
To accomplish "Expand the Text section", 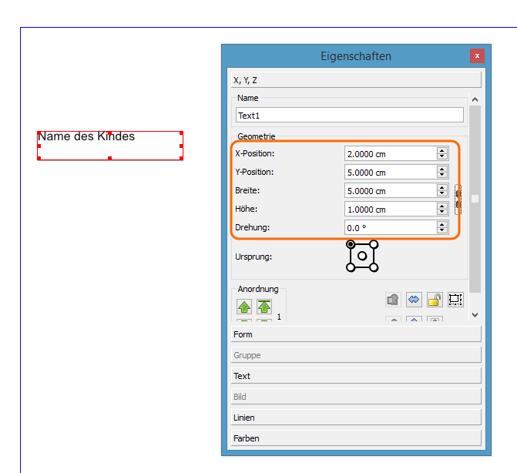I will coord(356,376).
